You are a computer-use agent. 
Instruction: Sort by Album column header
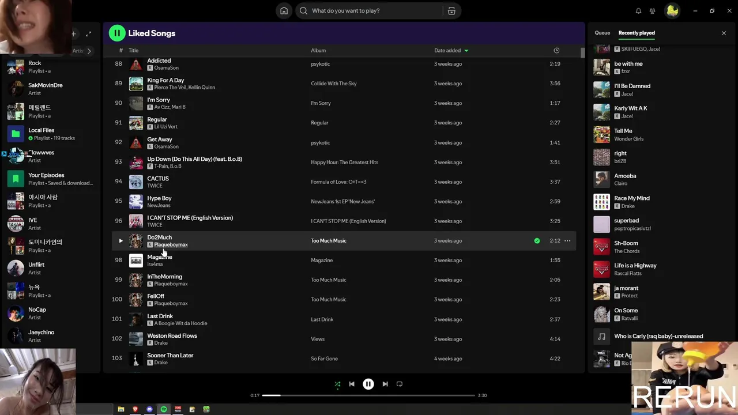318,51
